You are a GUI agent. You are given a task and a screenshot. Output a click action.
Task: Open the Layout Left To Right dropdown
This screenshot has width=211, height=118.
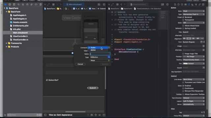click(x=194, y=101)
